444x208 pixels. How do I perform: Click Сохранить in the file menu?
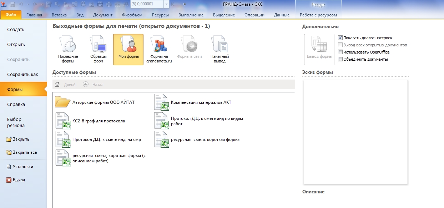[x=23, y=60]
